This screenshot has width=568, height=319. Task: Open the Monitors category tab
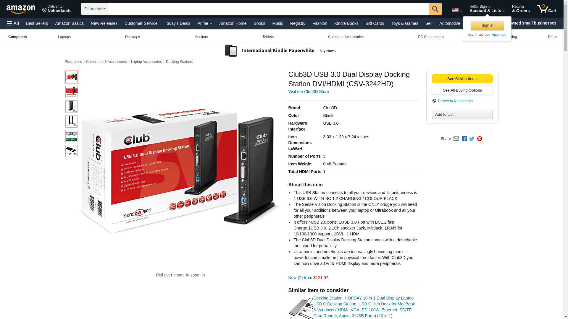coord(201,37)
